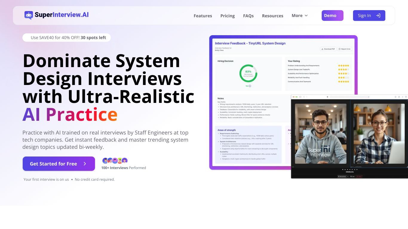Viewport: 408px width, 229px height.
Task: Select the male interviewer video feed
Action: [321, 134]
